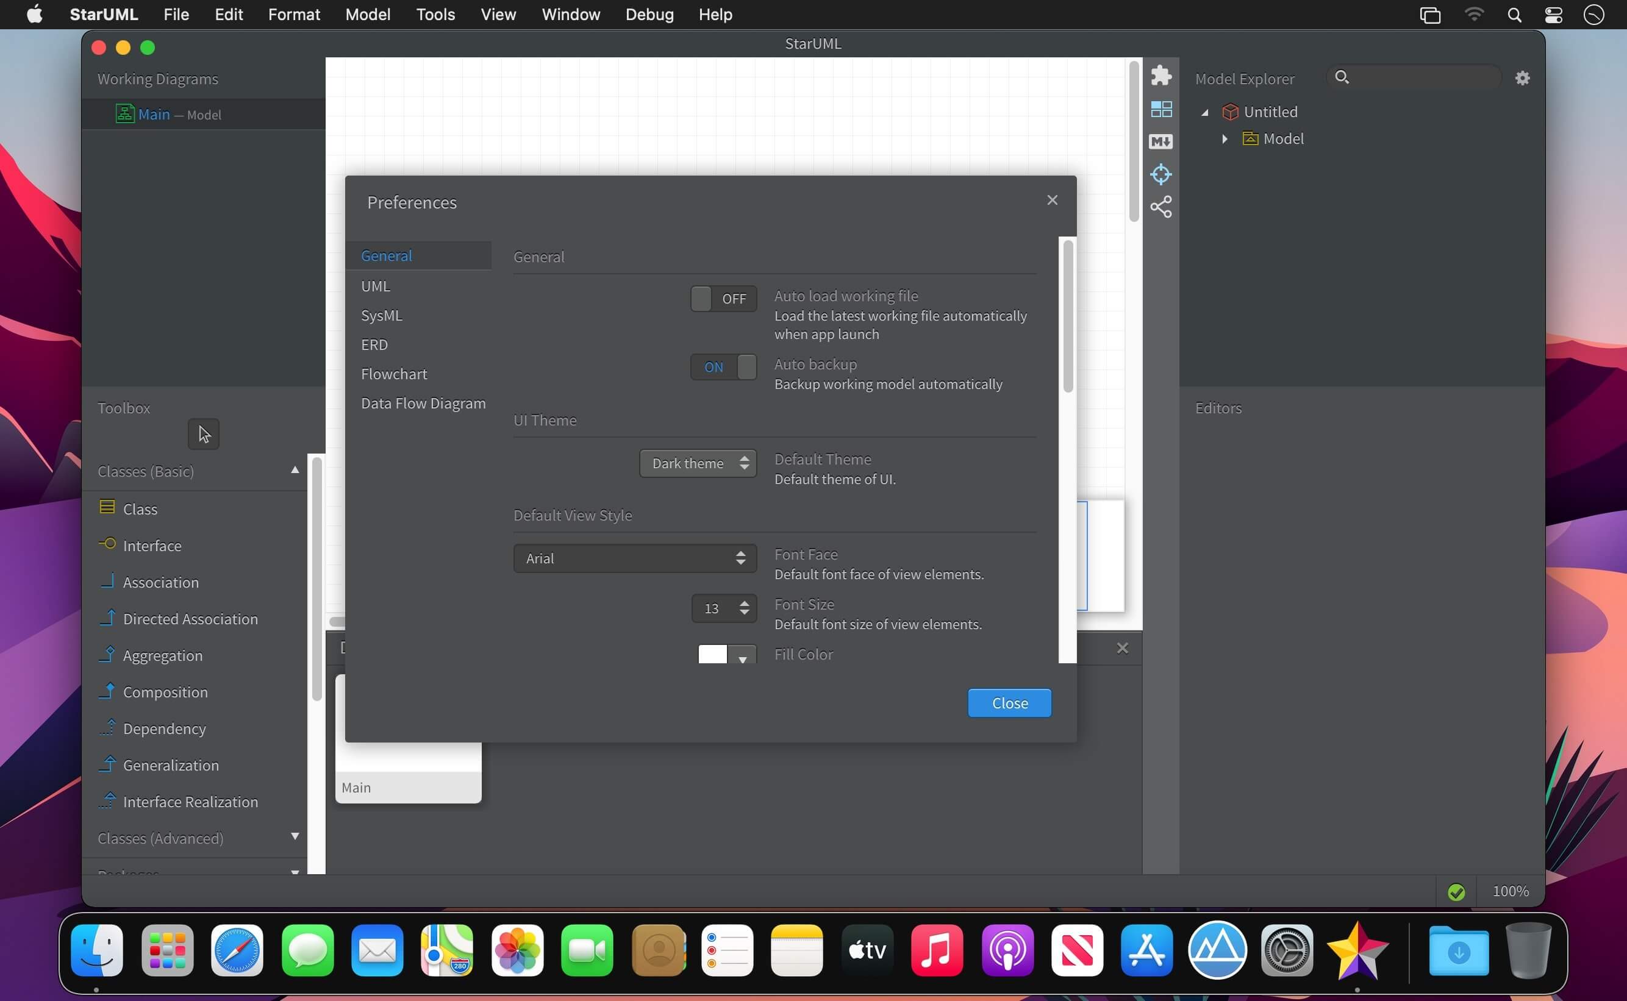This screenshot has width=1627, height=1001.
Task: Open the Help menu
Action: coord(715,15)
